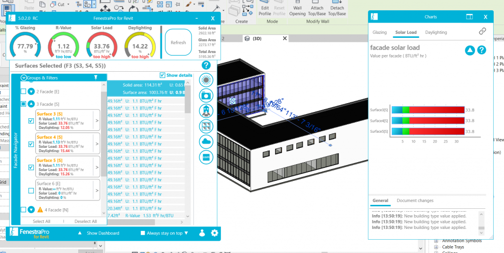This screenshot has width=504, height=253.
Task: Open Surface 4 [S] details arrow
Action: [97, 144]
